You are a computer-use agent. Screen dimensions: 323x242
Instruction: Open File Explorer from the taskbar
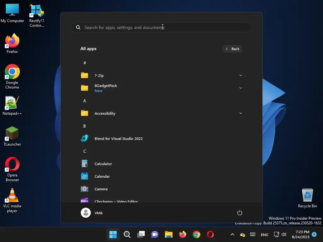coord(169,234)
